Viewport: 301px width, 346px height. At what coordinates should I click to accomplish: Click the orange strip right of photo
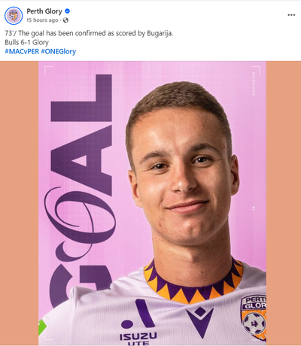[284, 203]
